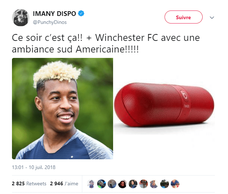Image resolution: width=228 pixels, height=194 pixels.
Task: Open the third liker's avatar
Action: point(112,184)
